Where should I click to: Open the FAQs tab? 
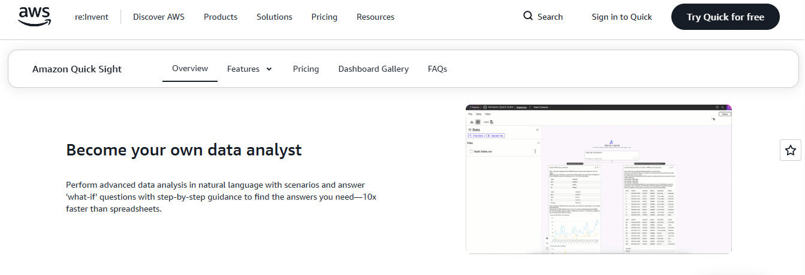438,69
